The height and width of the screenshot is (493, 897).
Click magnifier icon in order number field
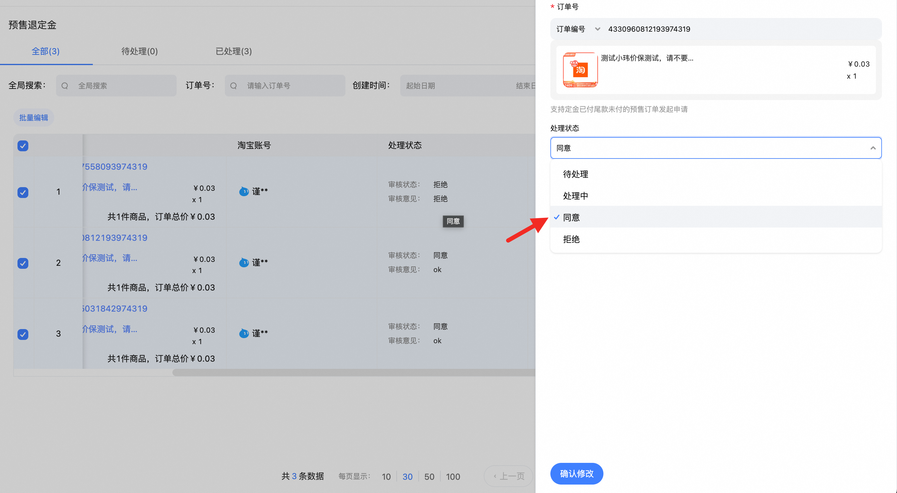pos(234,86)
